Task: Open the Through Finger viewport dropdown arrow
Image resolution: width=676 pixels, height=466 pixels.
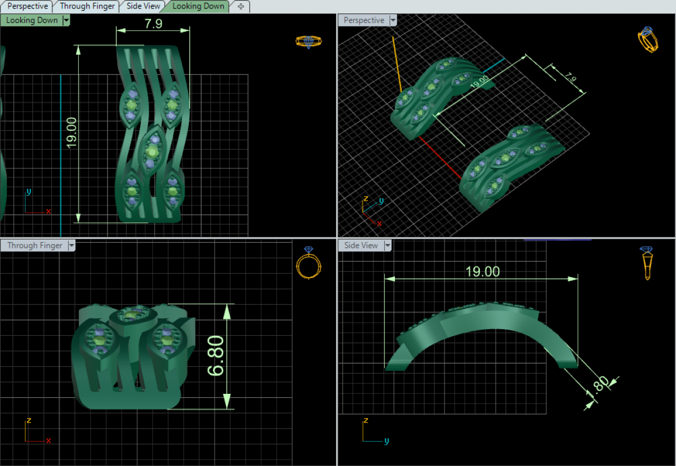Action: click(71, 245)
